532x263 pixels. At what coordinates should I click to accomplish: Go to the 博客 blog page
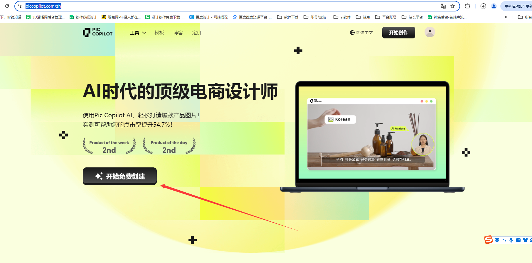[178, 33]
